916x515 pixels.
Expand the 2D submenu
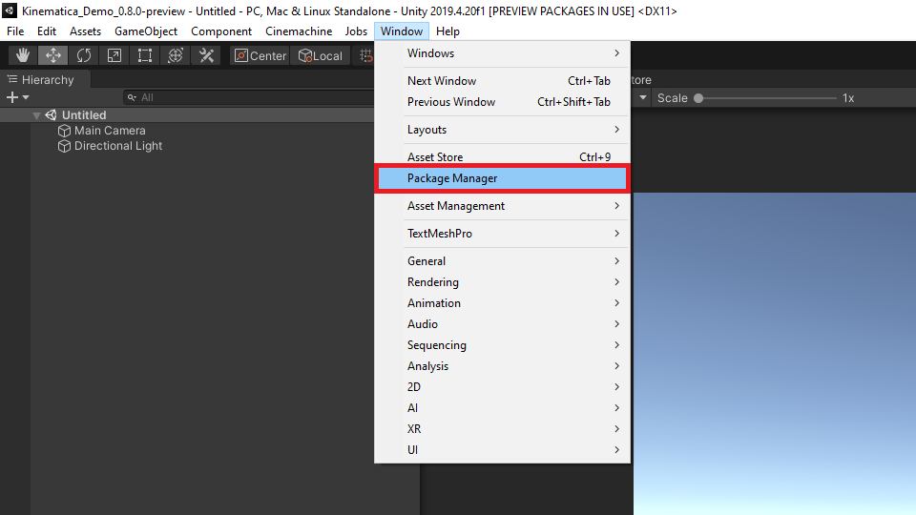503,387
